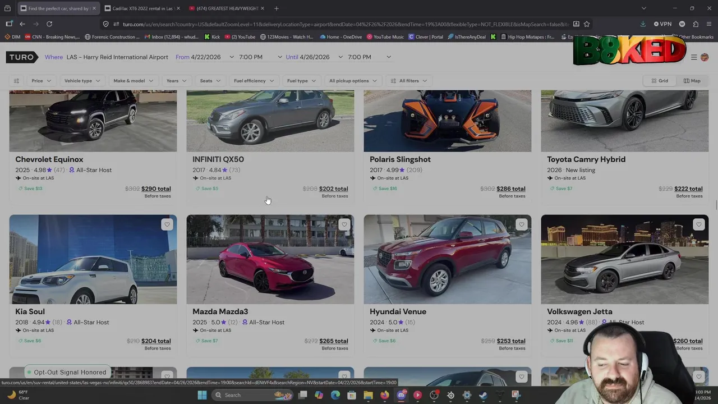This screenshot has width=718, height=404.
Task: Open File Explorer from taskbar
Action: click(368, 395)
